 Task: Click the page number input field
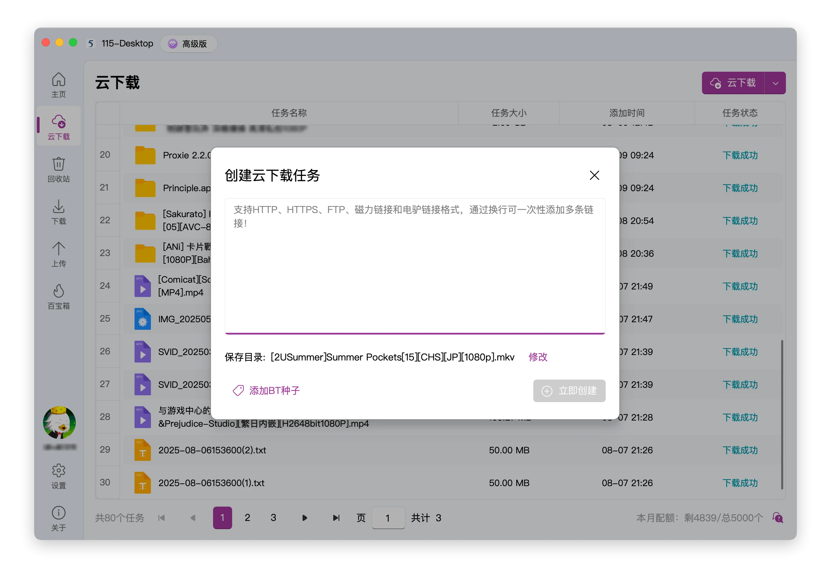click(x=388, y=518)
